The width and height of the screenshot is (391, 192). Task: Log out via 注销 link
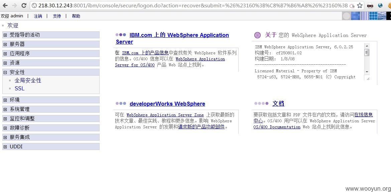point(38,16)
